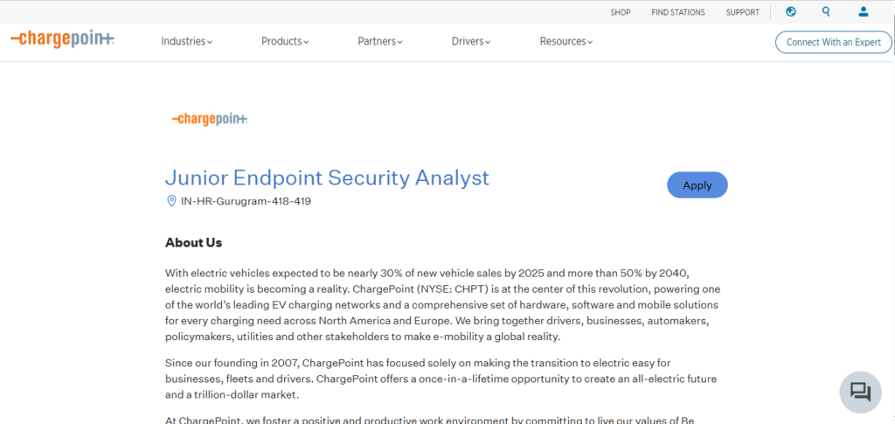Open the globe language selector icon

[x=790, y=12]
